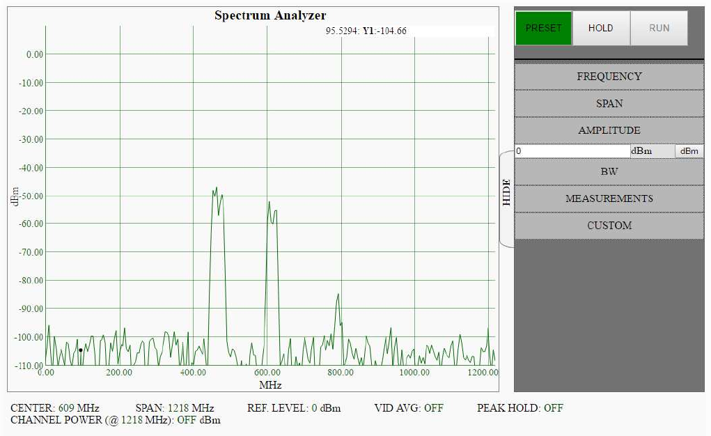This screenshot has height=436, width=711.
Task: Click the Spectrum Analyzer chart title
Action: tap(270, 15)
